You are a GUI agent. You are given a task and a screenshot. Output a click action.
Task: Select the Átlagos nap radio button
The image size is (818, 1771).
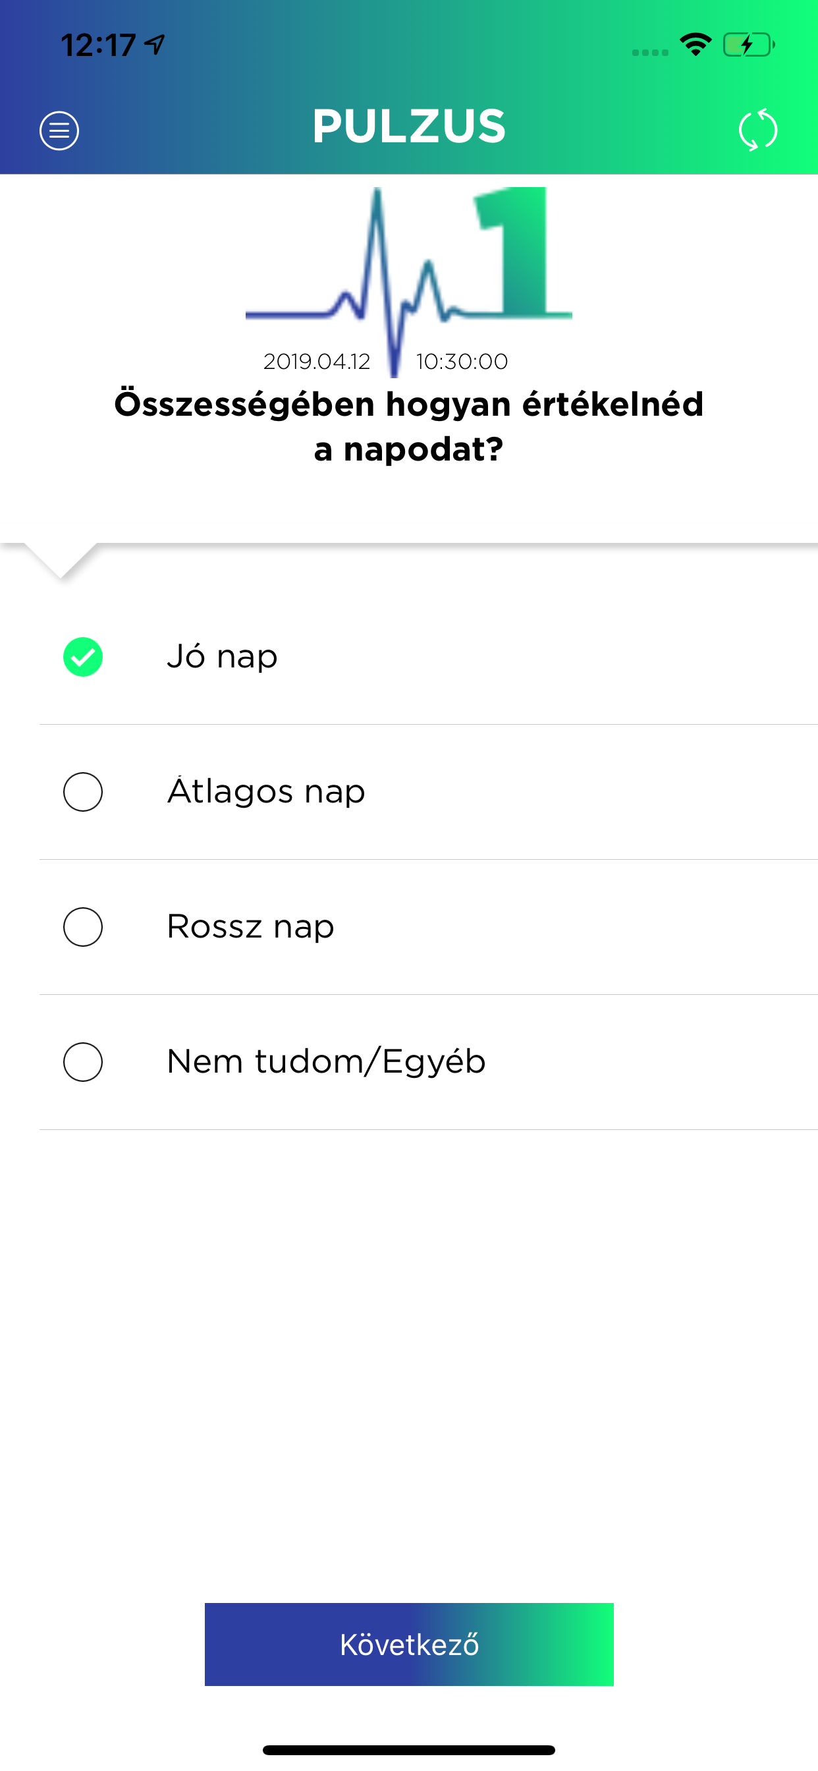[83, 792]
